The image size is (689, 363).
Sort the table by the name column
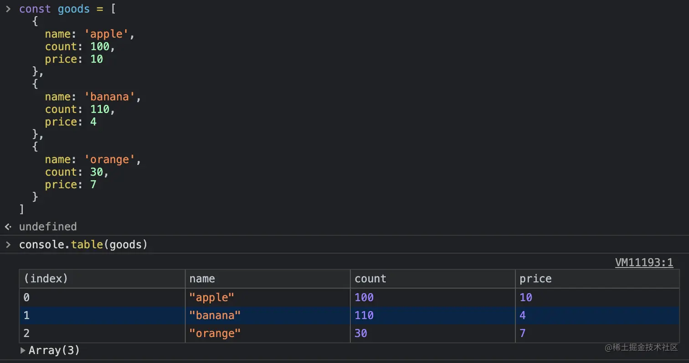[x=202, y=279]
